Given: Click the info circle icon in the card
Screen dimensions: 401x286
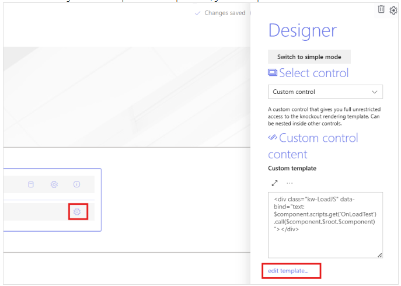Looking at the screenshot, I should 76,184.
